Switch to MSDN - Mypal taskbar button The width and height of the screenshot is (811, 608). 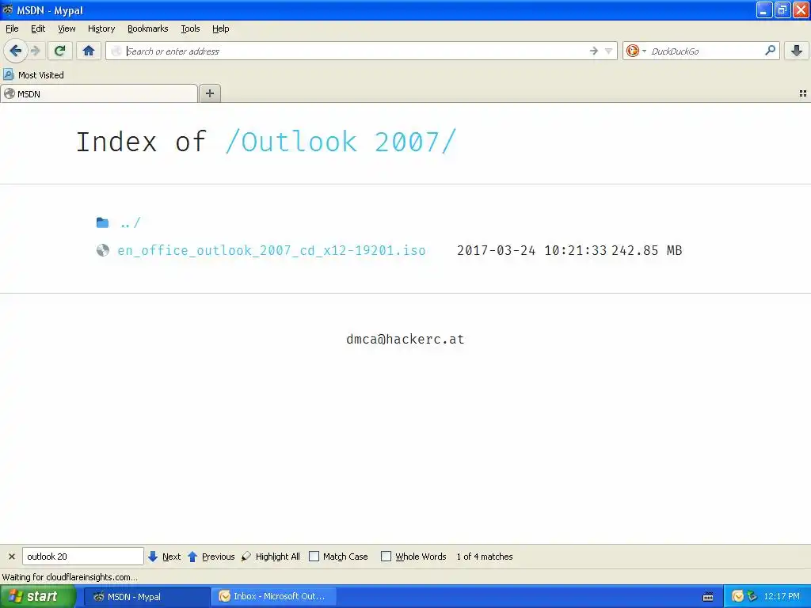click(146, 597)
